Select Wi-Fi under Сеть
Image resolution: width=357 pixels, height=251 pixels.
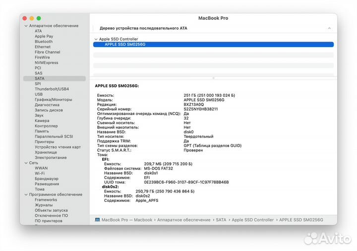click(x=40, y=173)
